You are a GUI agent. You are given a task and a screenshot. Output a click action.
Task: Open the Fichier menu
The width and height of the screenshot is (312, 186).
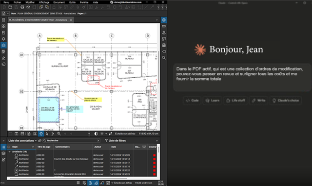(x=18, y=2)
